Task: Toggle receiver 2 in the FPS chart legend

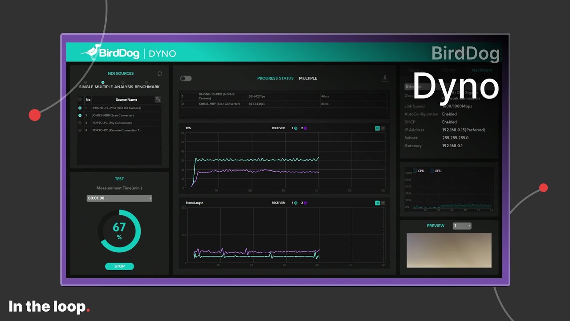Action: [305, 128]
